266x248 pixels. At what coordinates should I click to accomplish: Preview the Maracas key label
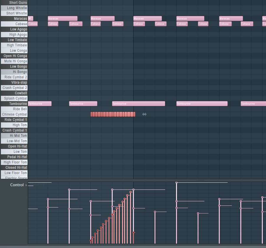(x=14, y=19)
